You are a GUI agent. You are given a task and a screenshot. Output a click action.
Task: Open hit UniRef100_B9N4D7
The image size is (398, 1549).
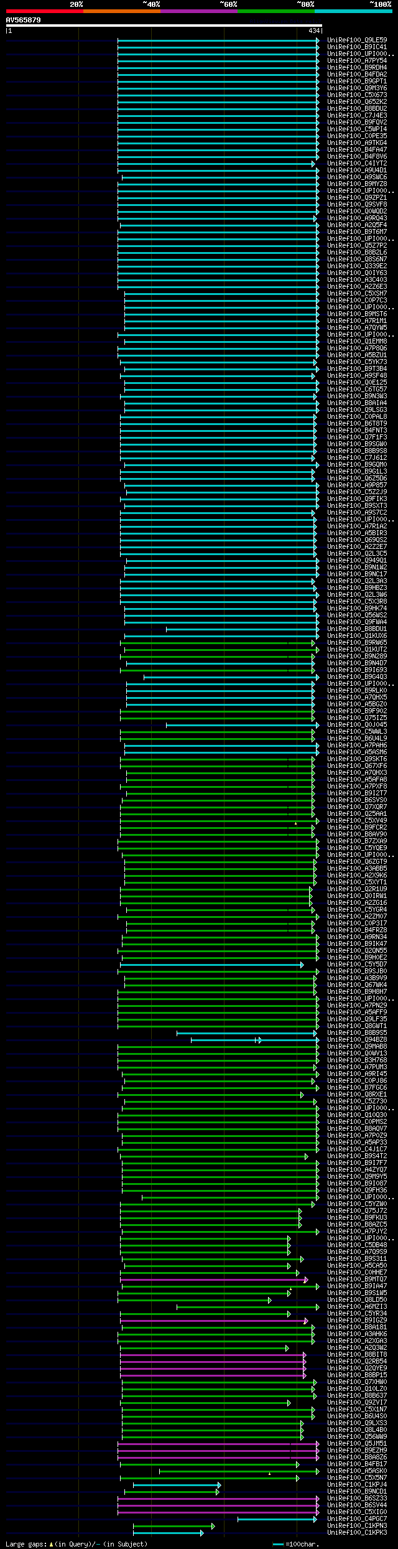357,663
